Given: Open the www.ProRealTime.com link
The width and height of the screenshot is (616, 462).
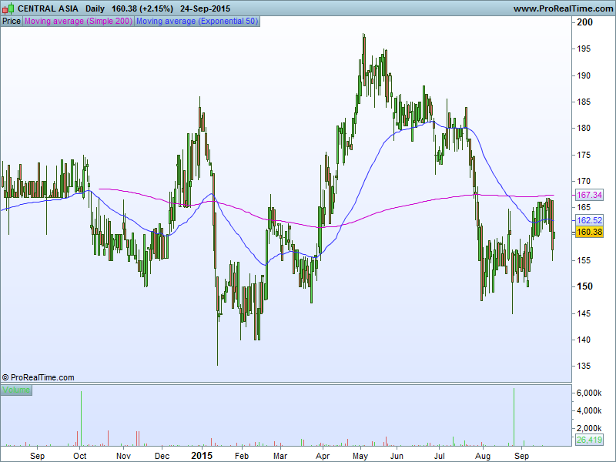Looking at the screenshot, I should (562, 8).
